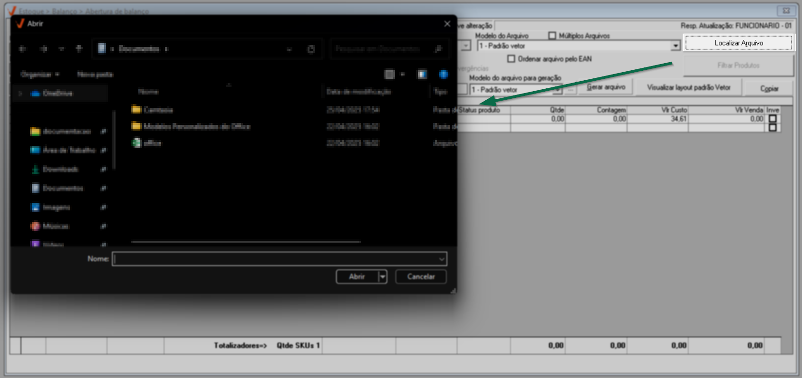Select OneDrive in the navigation pane
This screenshot has height=378, width=802.
coord(58,94)
